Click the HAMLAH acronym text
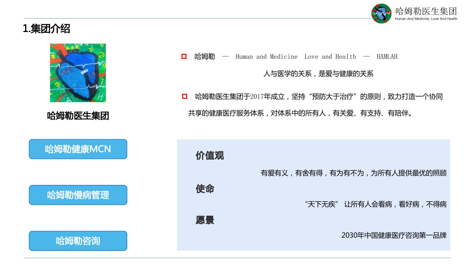The width and height of the screenshot is (472, 265). (x=387, y=57)
